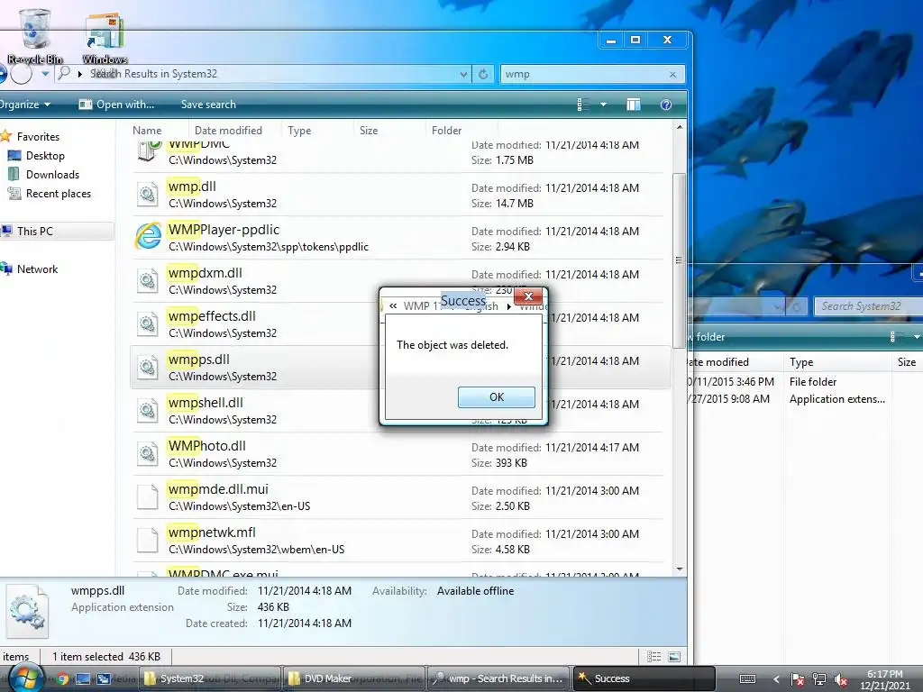Select wmpeffects.dll file icon
This screenshot has height=692, width=923.
click(x=147, y=323)
